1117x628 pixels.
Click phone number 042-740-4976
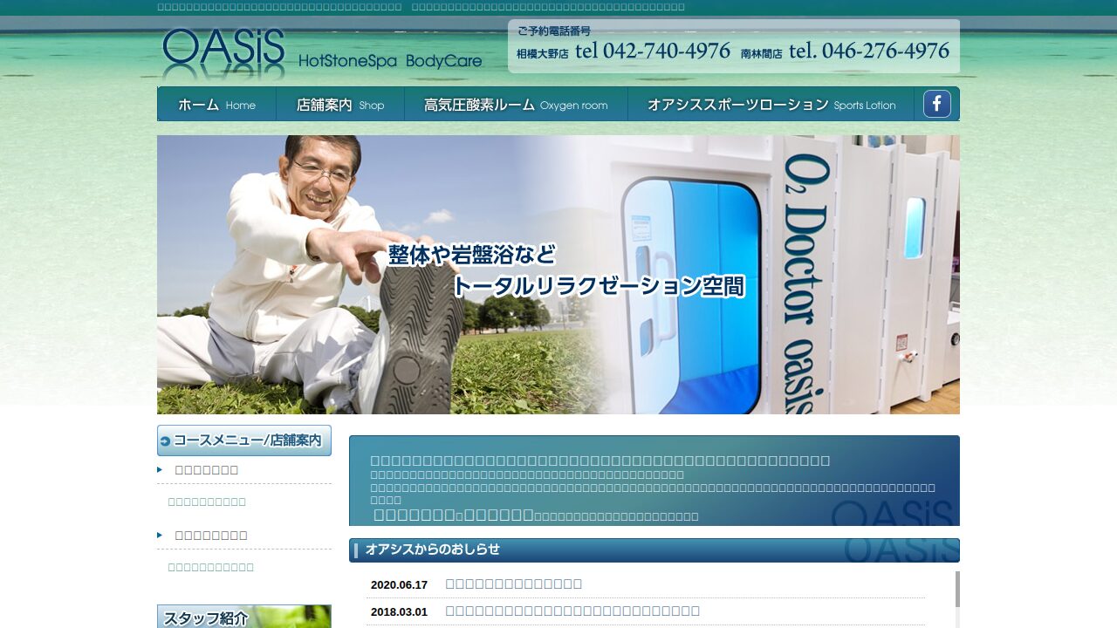[x=653, y=51]
